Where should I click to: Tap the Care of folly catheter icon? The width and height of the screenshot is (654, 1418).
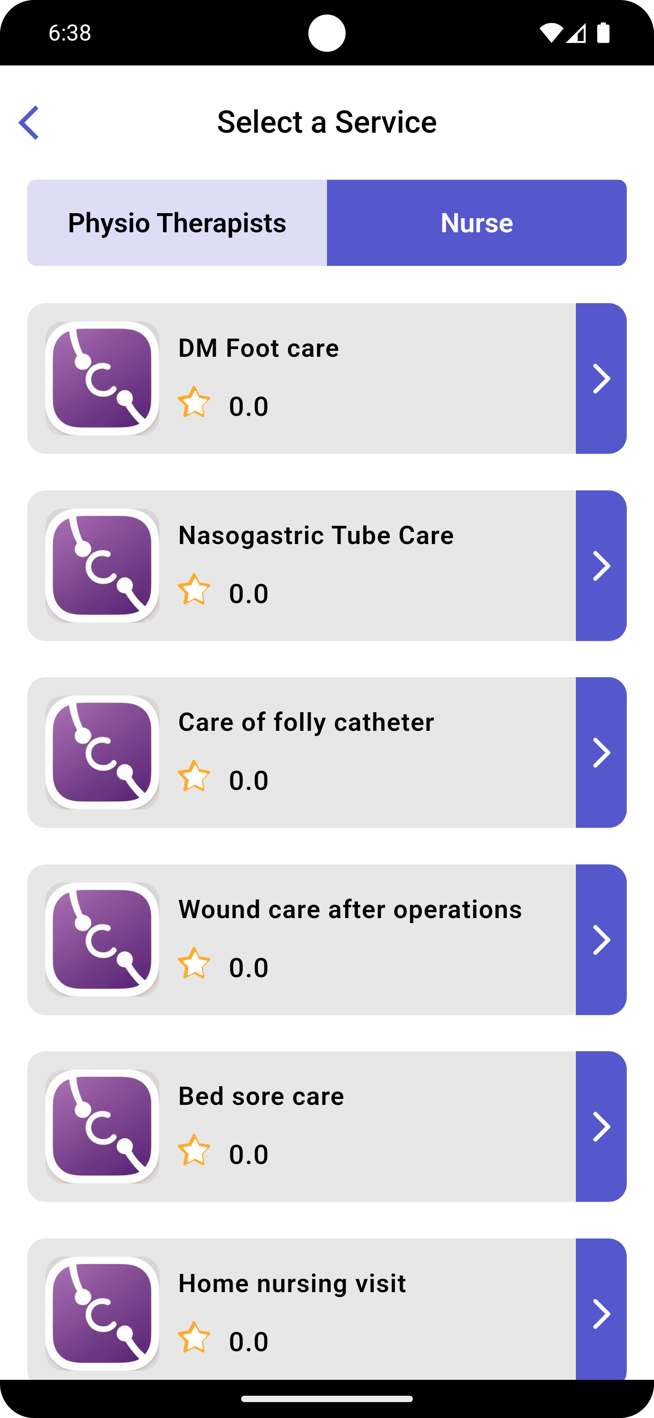point(102,753)
